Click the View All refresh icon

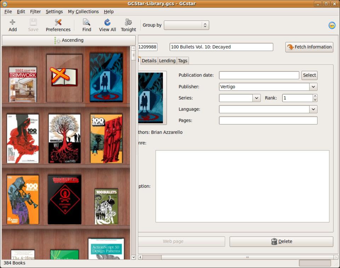107,23
